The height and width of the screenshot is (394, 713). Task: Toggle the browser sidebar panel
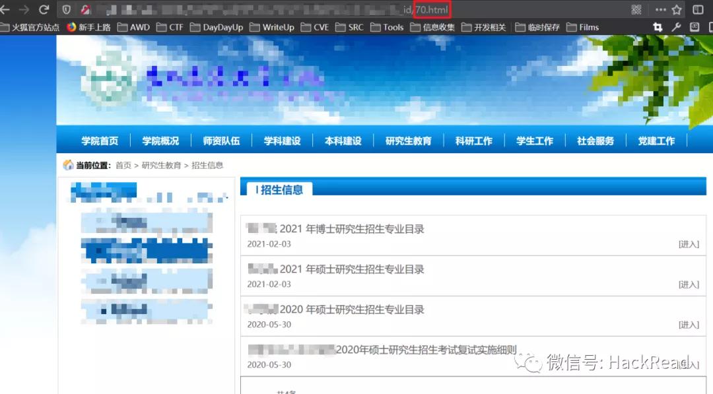coord(698,9)
